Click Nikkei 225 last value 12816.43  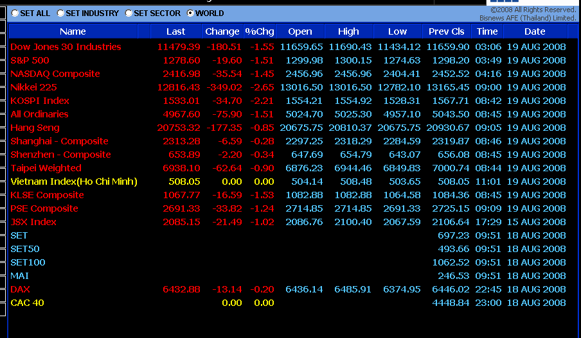[x=179, y=87]
